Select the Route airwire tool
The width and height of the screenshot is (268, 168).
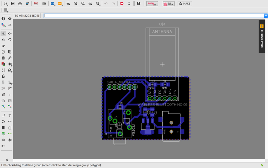[3, 107]
